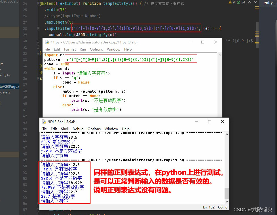The width and height of the screenshot is (277, 215).
Task: Click shell output '-12.3 是有效数字'
Action: click(59, 169)
